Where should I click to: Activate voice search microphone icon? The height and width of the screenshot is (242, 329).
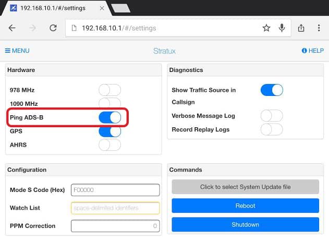pyautogui.click(x=282, y=28)
